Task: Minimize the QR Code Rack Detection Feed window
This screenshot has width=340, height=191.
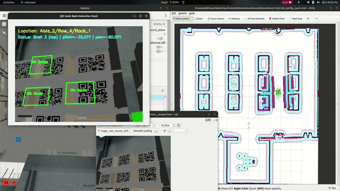Action: 134,16
